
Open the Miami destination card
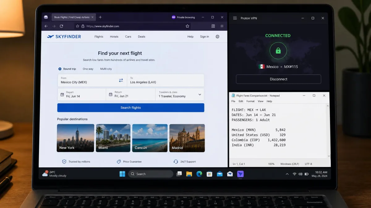(113, 138)
